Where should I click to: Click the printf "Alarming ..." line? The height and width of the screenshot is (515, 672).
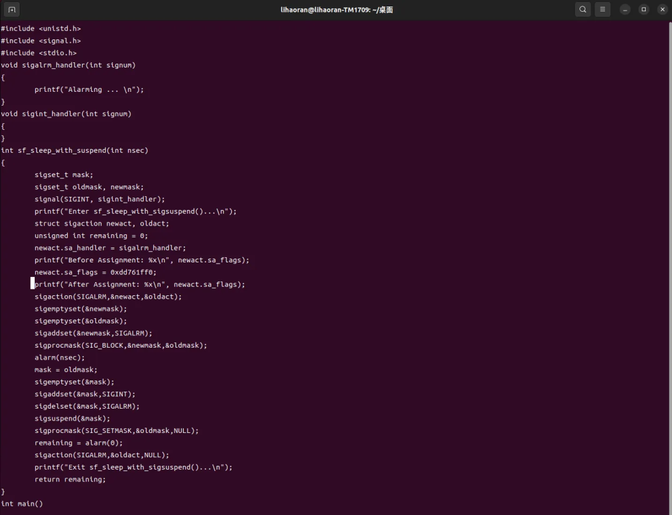point(89,90)
